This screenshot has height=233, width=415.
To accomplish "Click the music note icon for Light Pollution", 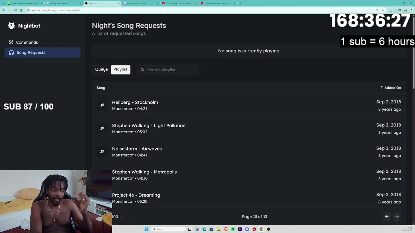I will (x=102, y=128).
